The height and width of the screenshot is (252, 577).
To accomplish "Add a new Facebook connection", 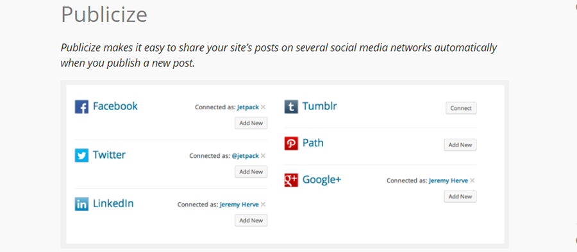I will pos(251,123).
